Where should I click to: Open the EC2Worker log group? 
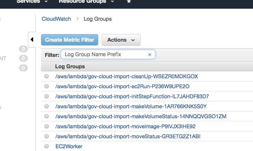(69, 147)
